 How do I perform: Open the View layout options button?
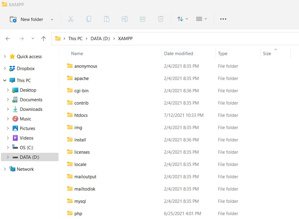(201, 19)
